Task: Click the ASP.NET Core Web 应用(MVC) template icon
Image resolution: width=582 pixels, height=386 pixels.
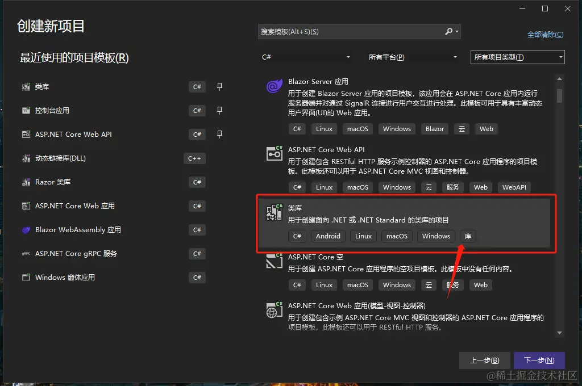Action: point(274,309)
